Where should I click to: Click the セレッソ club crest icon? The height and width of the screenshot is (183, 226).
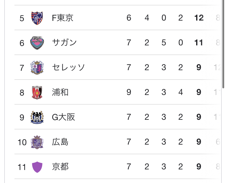tap(37, 67)
